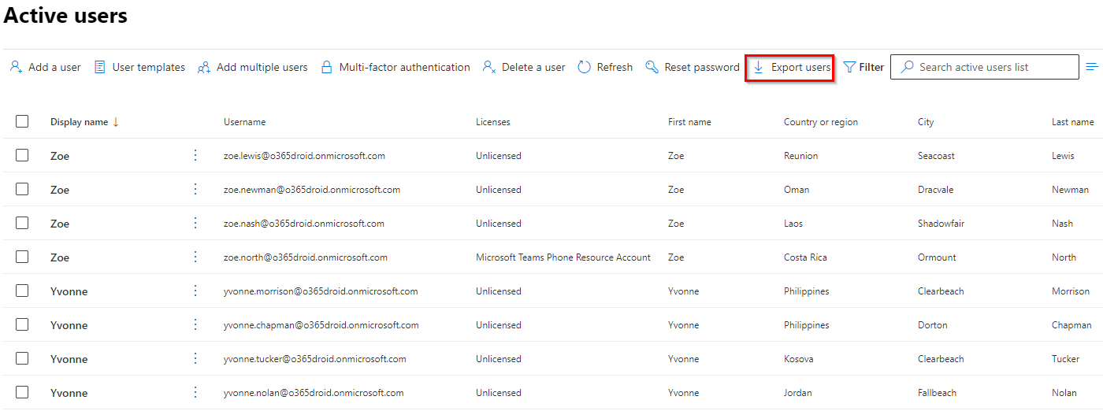This screenshot has height=411, width=1103.
Task: Sort by Display name column header
Action: coord(79,122)
